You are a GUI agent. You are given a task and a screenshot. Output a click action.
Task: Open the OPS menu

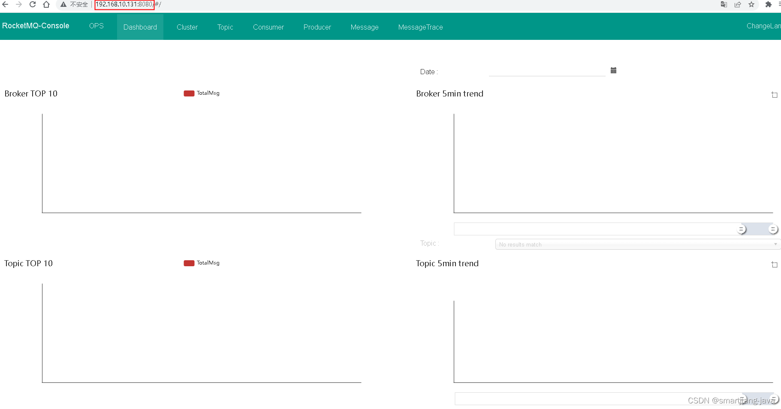tap(96, 26)
